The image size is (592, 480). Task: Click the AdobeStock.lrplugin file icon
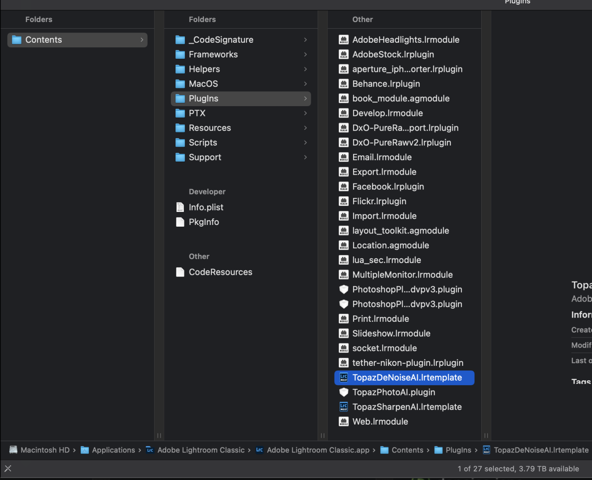344,55
